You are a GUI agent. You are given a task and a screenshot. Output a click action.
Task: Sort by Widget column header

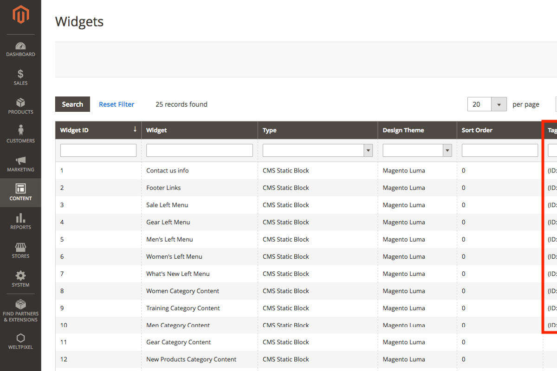coord(200,130)
